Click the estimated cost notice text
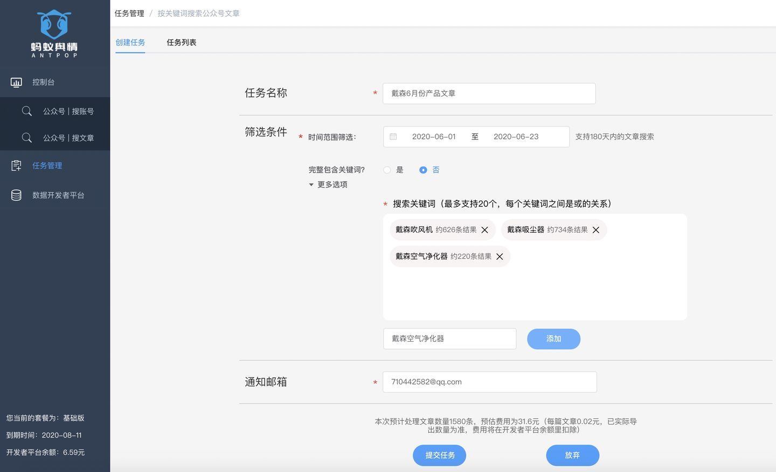 click(505, 426)
